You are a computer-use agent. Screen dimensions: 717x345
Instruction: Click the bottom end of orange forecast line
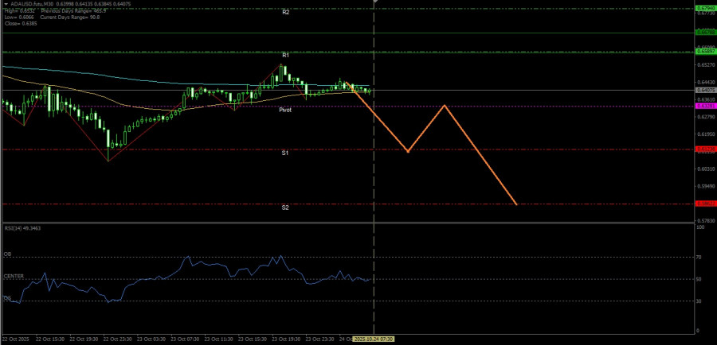click(x=517, y=204)
